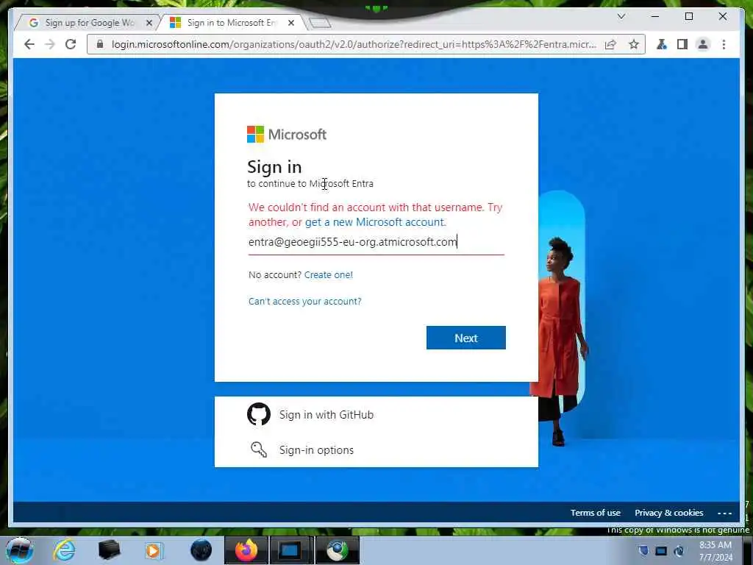
Task: Open the dark globe taskbar icon
Action: point(201,550)
